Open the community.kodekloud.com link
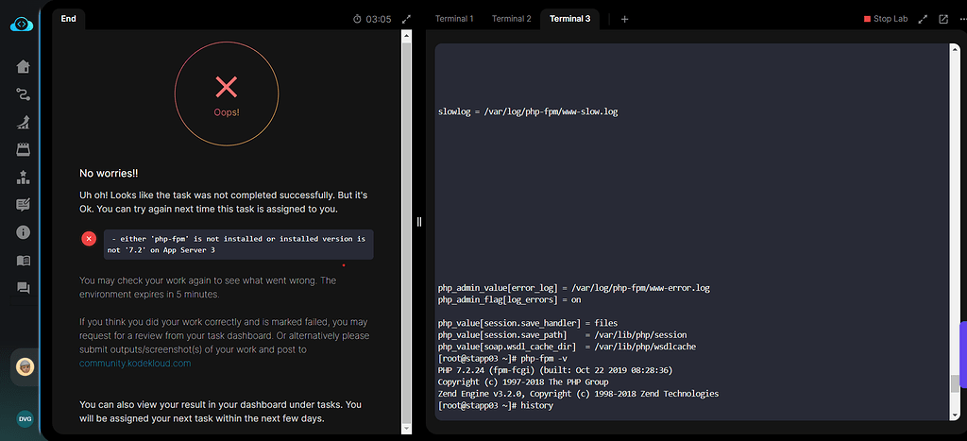Screen dimensions: 967x441 [x=135, y=363]
